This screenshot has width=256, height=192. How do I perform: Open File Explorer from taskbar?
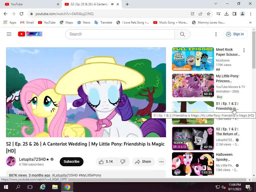click(55, 187)
